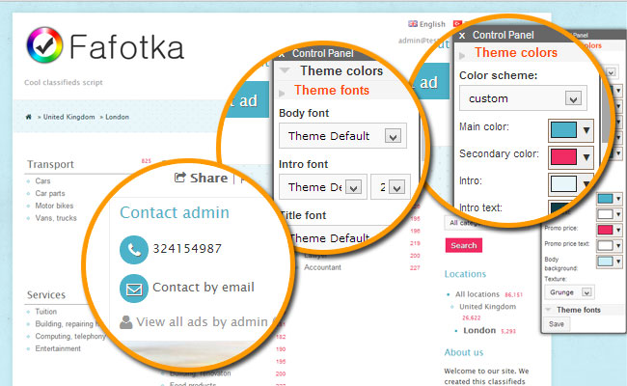The height and width of the screenshot is (386, 627).
Task: Click the Share arrow icon
Action: [x=180, y=178]
